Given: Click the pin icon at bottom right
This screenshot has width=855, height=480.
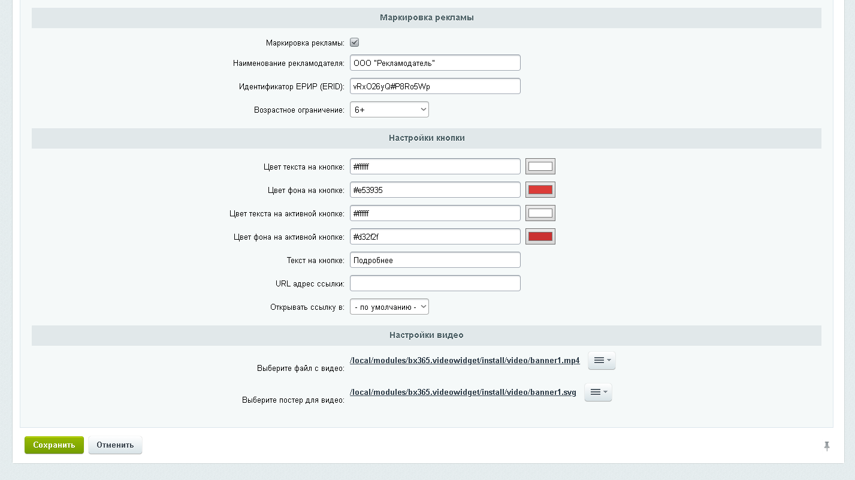Looking at the screenshot, I should point(827,446).
